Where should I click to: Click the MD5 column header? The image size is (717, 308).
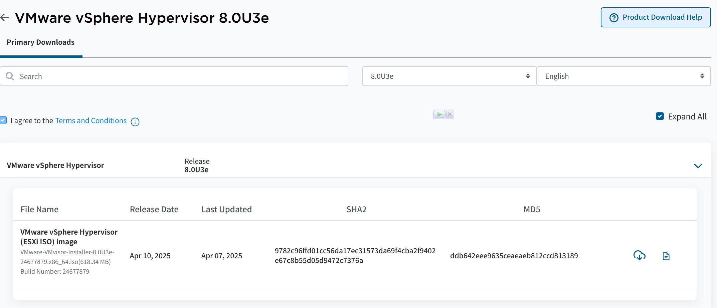pyautogui.click(x=532, y=209)
